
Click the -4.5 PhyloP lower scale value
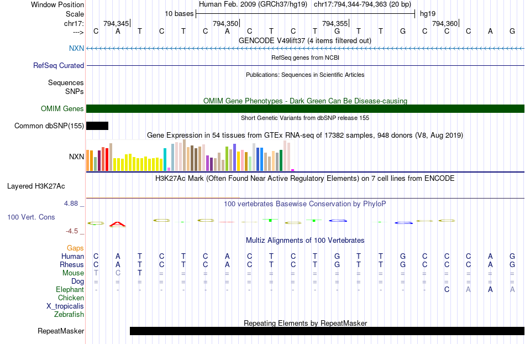[72, 231]
